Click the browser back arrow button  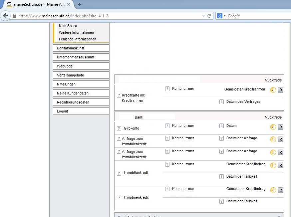coord(5,16)
